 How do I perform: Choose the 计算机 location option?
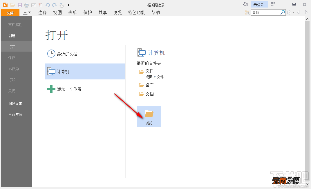point(85,72)
